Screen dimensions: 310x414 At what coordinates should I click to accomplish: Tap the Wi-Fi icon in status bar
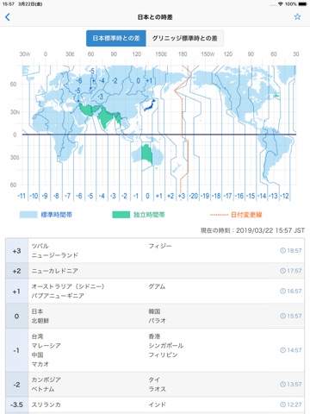281,4
